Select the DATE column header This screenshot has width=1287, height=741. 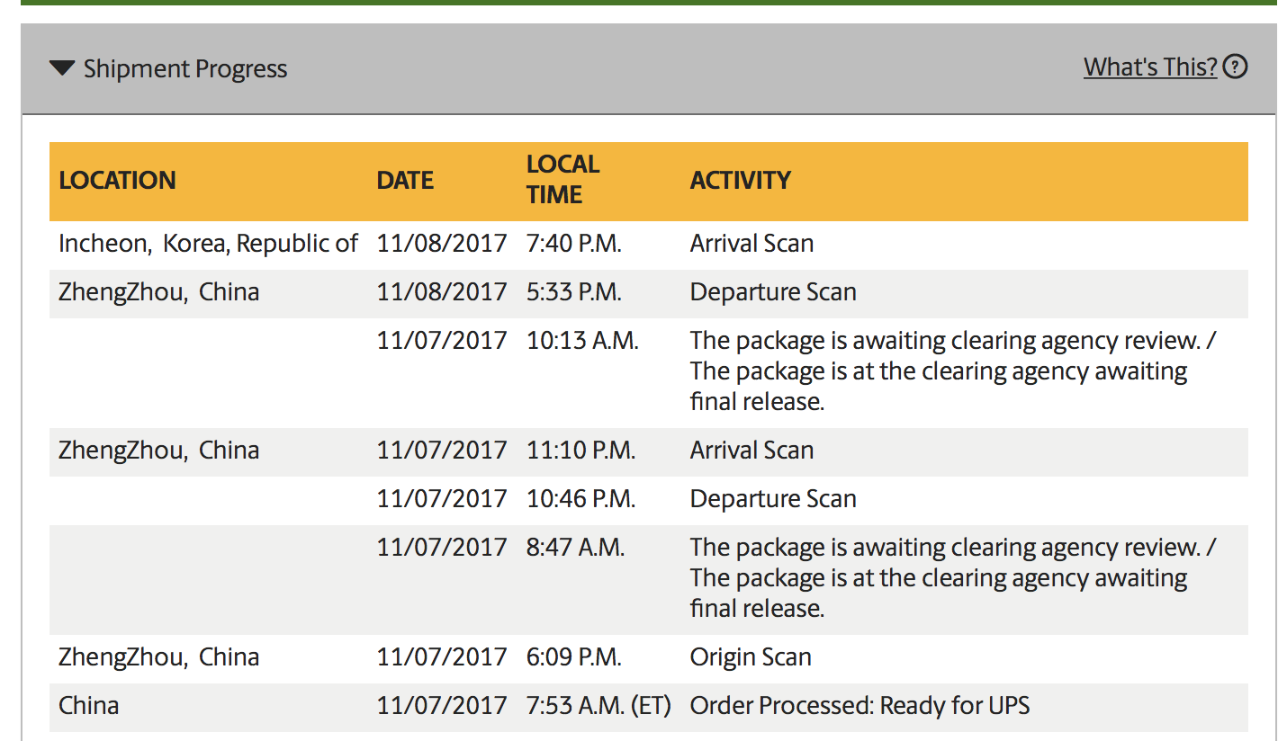coord(405,181)
